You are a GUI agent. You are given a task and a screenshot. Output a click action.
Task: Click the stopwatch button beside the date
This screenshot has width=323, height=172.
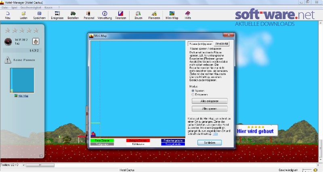pyautogui.click(x=36, y=42)
